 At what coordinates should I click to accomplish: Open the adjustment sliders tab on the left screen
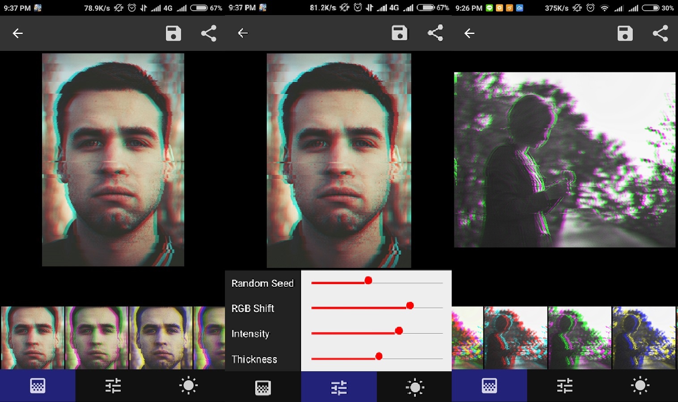[x=113, y=385]
